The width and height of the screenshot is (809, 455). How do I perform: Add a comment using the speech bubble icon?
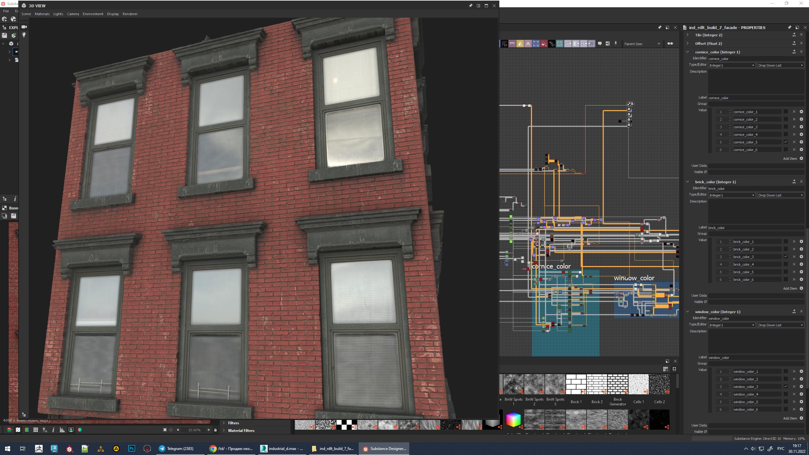coord(600,44)
